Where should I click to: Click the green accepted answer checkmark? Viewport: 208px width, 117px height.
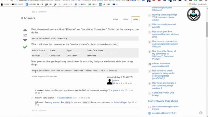click(x=25, y=47)
